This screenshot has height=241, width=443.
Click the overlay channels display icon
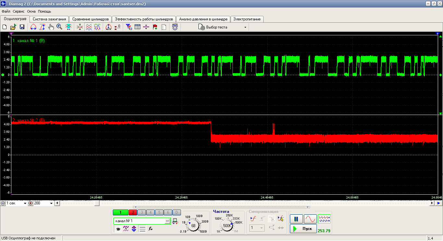pos(79,27)
